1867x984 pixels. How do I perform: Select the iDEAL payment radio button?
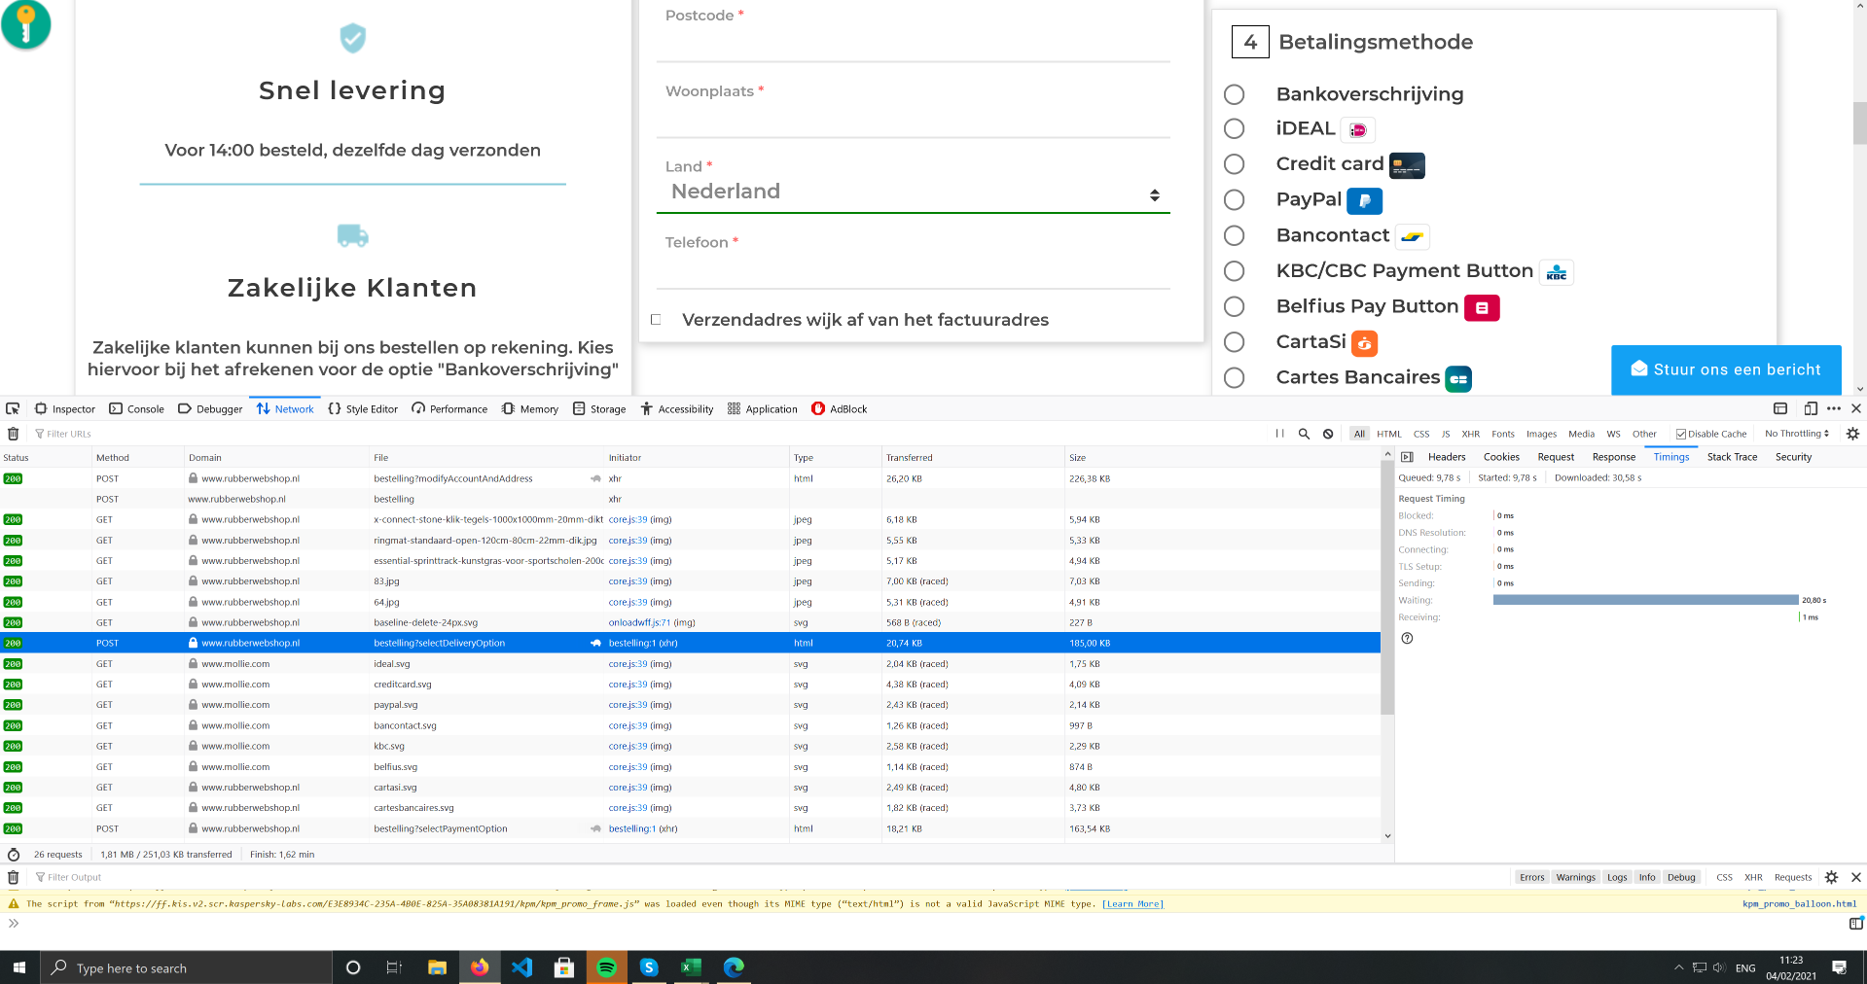click(x=1234, y=128)
